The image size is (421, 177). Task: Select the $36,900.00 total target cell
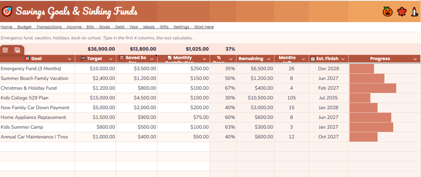point(95,49)
